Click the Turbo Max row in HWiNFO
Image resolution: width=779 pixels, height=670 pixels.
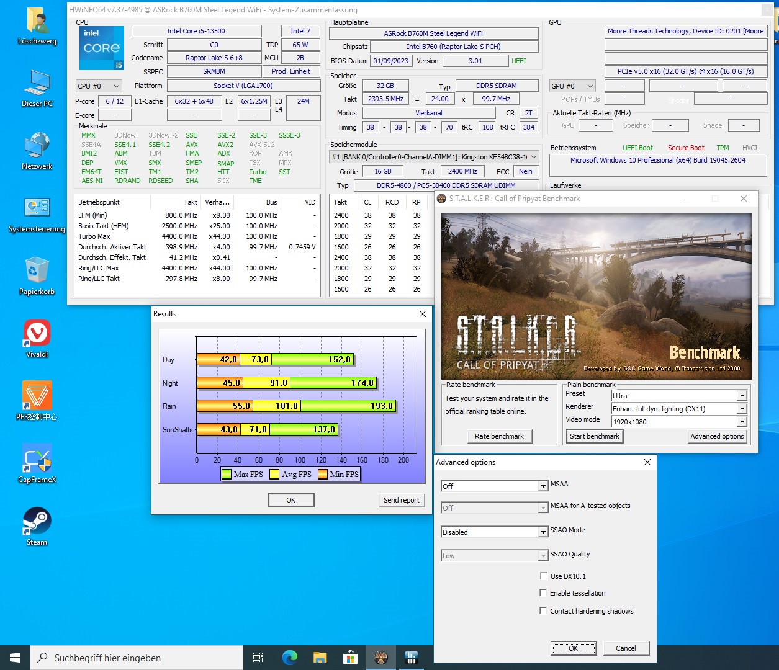click(197, 236)
